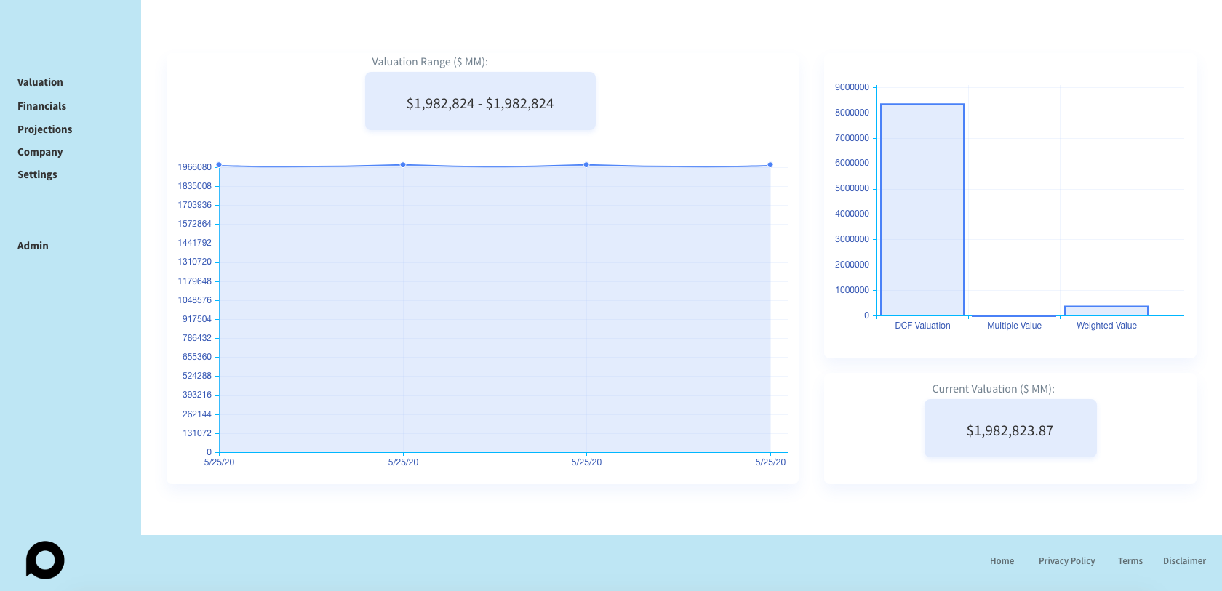Select the third data point on line chart
The image size is (1222, 591).
coord(586,165)
